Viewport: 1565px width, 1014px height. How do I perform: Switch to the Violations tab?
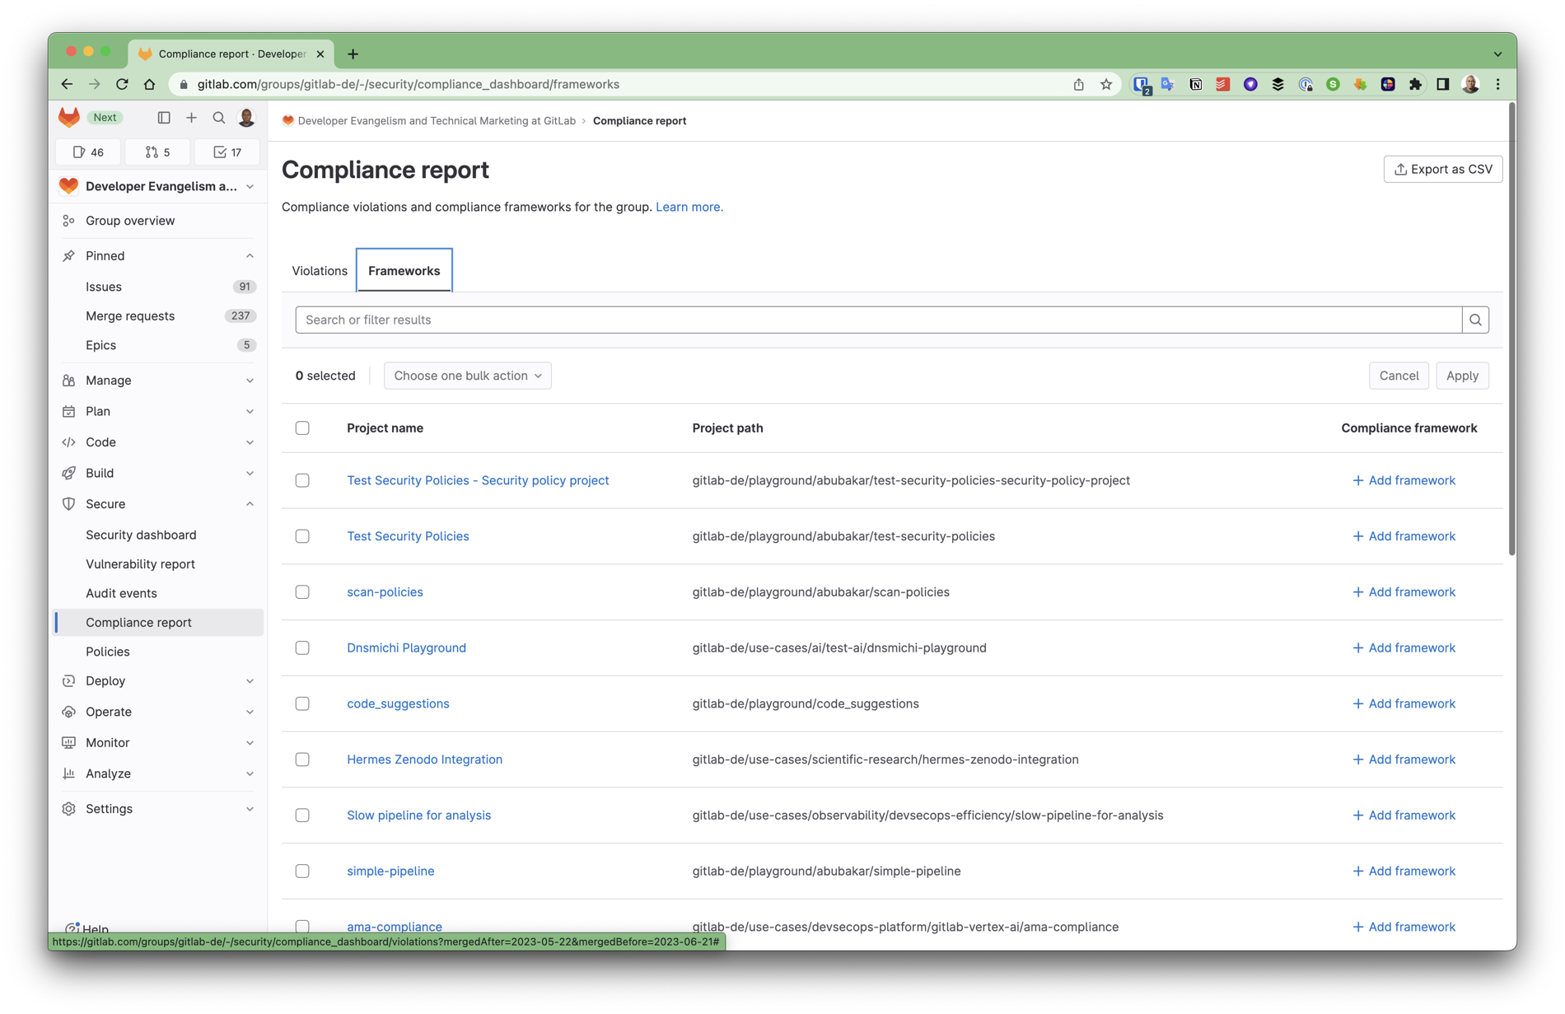click(320, 271)
